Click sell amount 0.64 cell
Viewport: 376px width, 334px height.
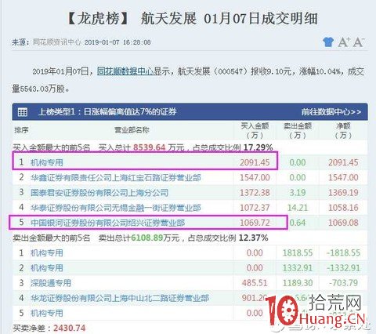tap(298, 223)
